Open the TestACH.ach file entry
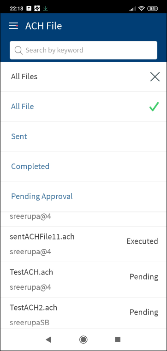The height and width of the screenshot is (351, 167). pyautogui.click(x=83, y=280)
